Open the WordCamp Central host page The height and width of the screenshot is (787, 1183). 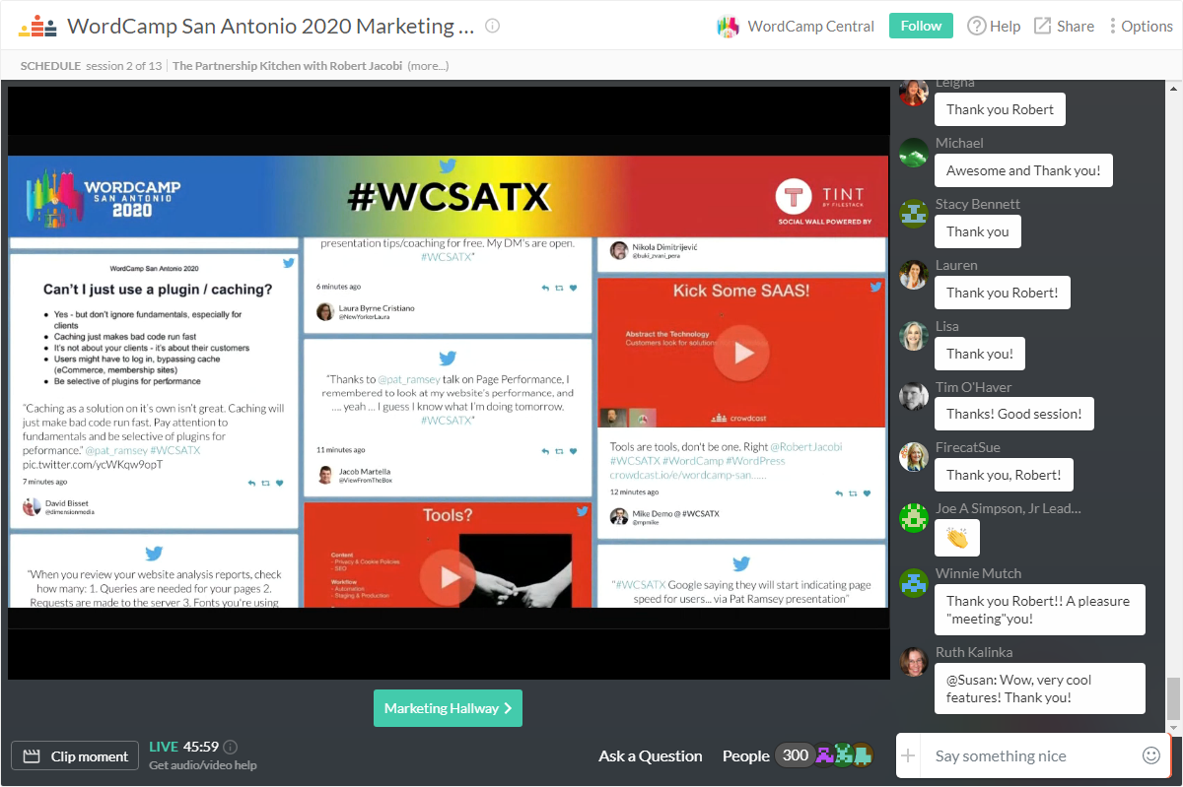pos(810,27)
